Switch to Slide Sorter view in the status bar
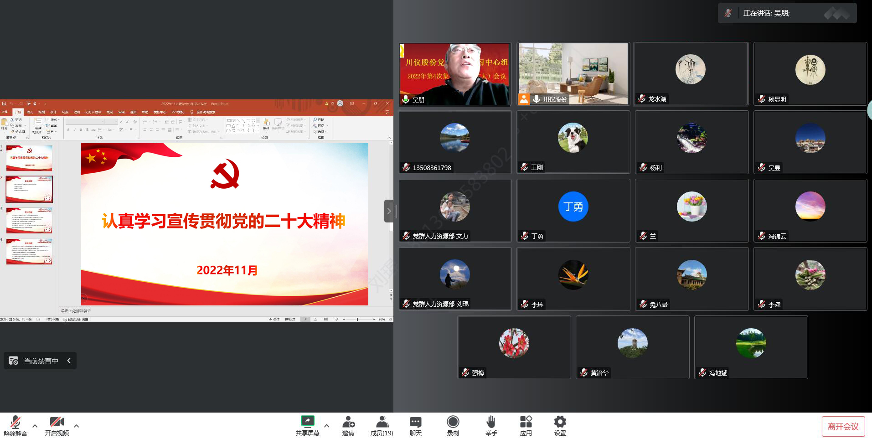Image resolution: width=872 pixels, height=439 pixels. click(x=315, y=319)
